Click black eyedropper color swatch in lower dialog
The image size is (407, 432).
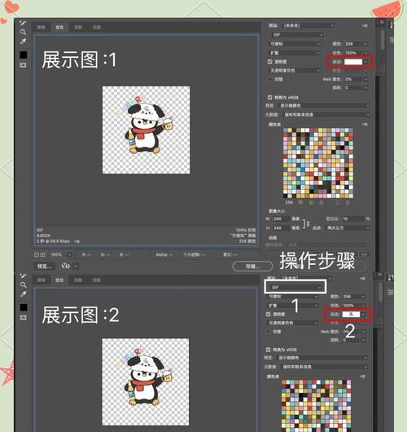(x=23, y=307)
